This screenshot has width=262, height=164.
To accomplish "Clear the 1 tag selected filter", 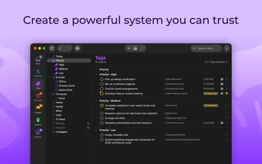I will (x=227, y=62).
